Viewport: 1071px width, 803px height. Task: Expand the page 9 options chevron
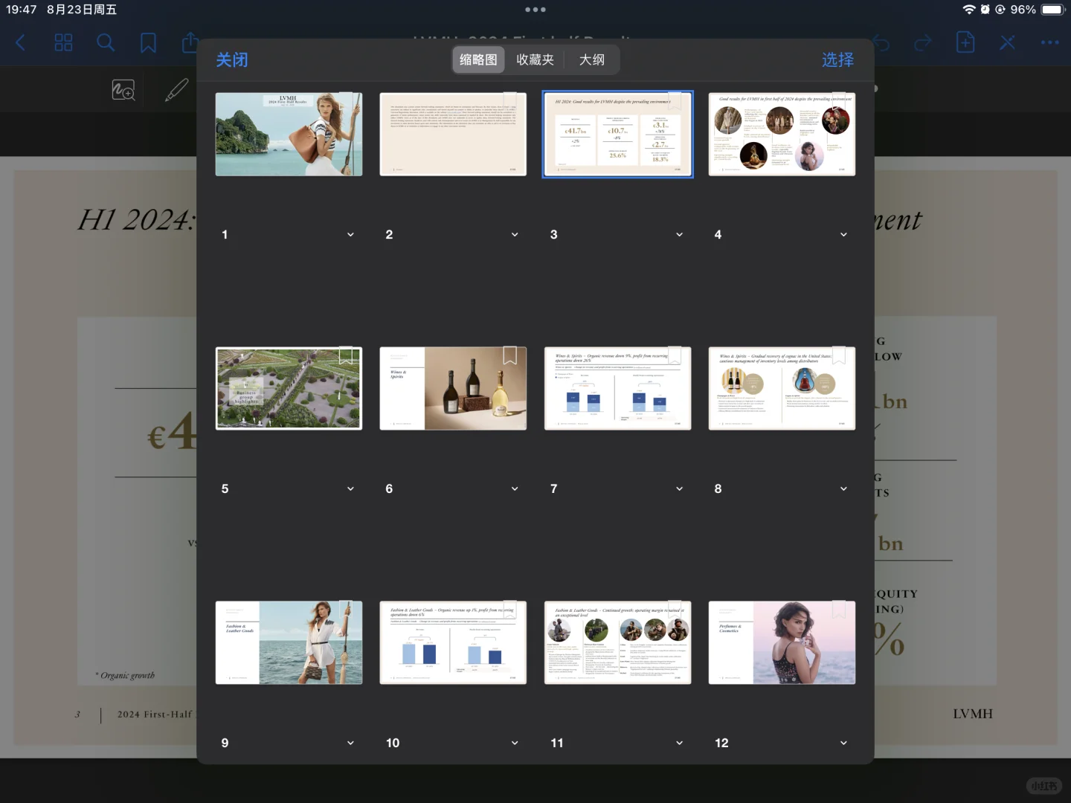350,744
